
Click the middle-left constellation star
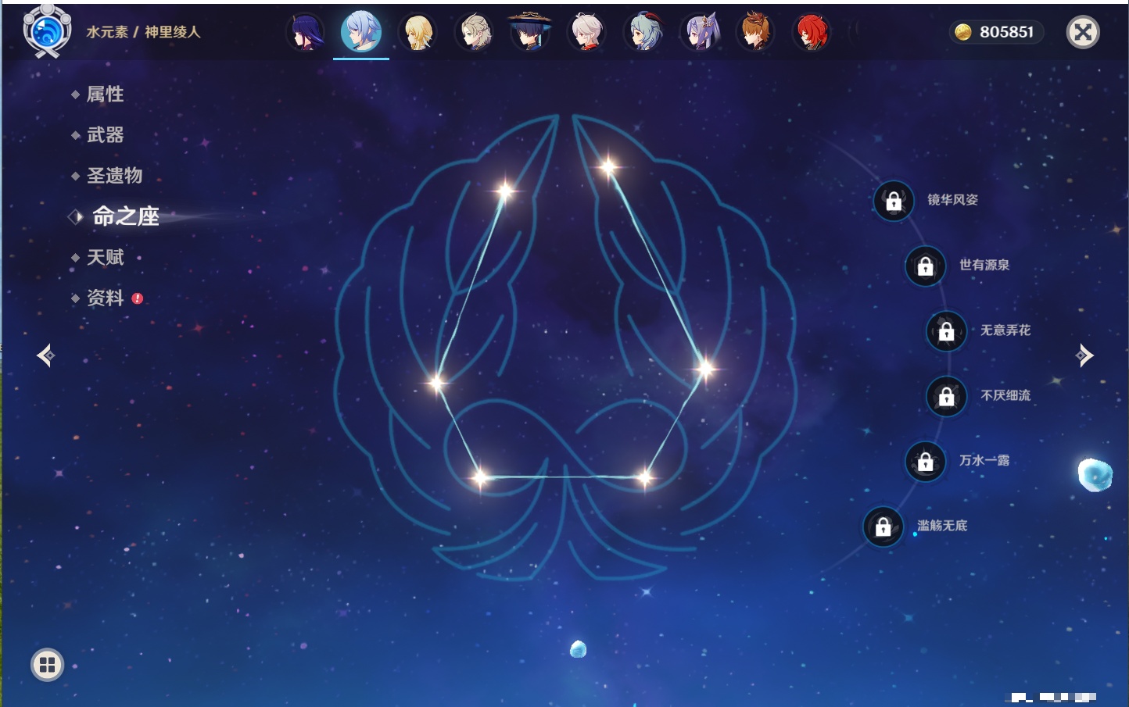pyautogui.click(x=436, y=382)
